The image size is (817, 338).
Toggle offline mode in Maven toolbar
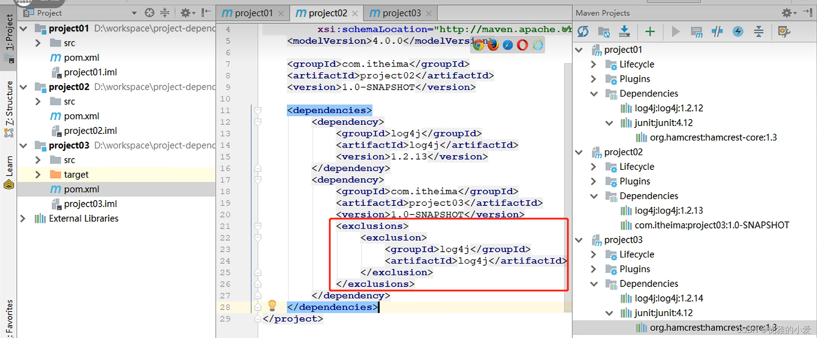coord(717,32)
